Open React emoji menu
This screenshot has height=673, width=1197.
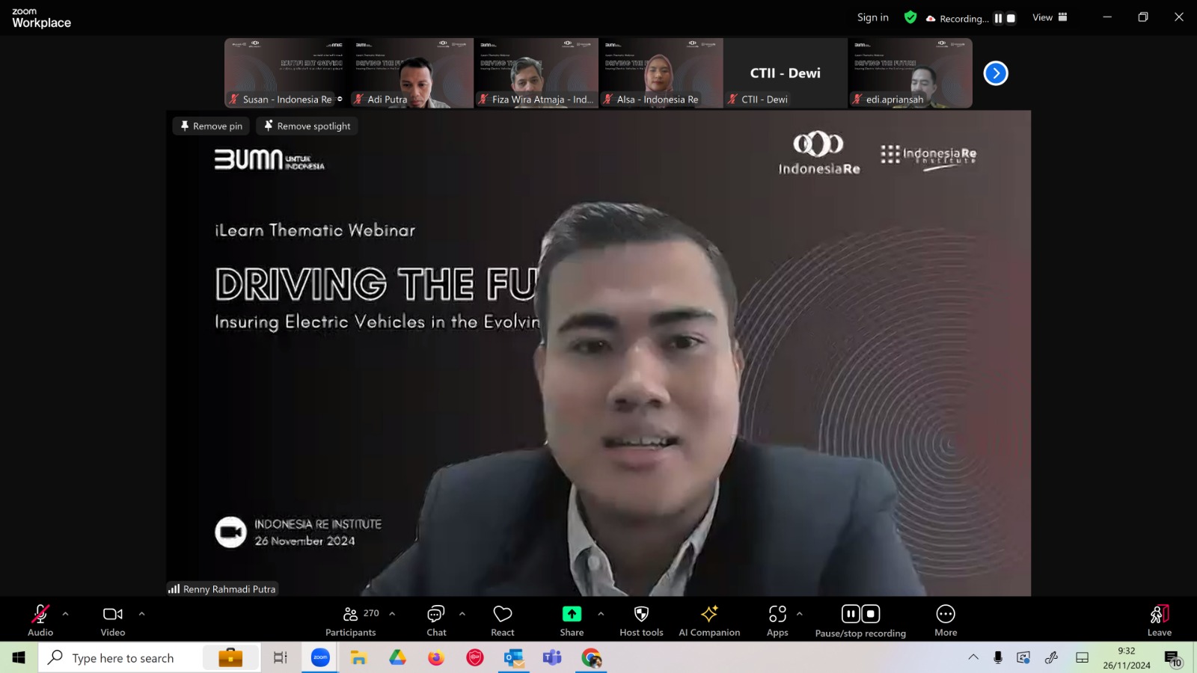click(x=503, y=621)
